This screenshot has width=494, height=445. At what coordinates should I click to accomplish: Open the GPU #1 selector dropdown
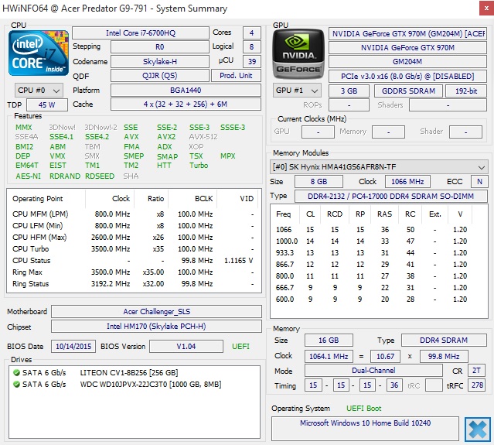pos(297,91)
